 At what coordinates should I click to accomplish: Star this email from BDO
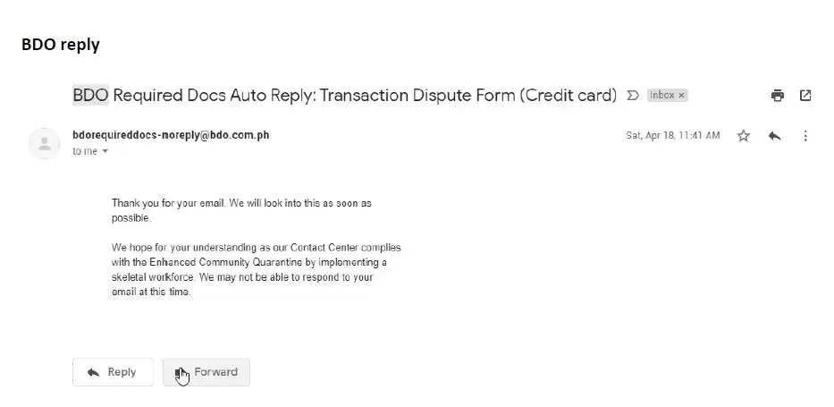[x=743, y=136]
